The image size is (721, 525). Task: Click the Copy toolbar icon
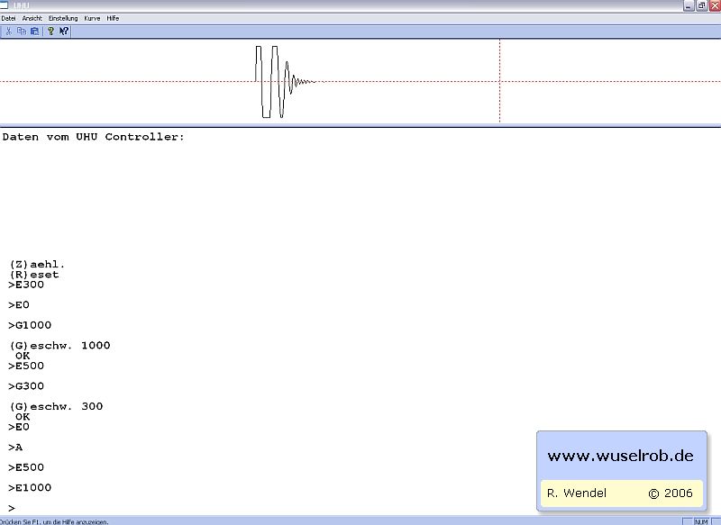coord(22,31)
